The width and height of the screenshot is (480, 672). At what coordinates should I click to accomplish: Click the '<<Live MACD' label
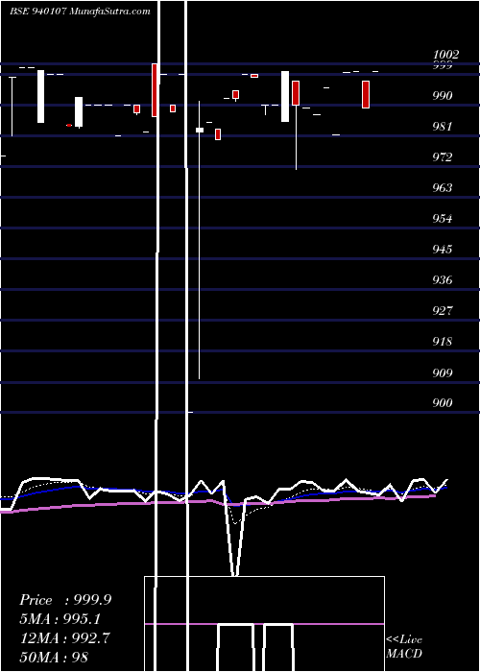(404, 647)
